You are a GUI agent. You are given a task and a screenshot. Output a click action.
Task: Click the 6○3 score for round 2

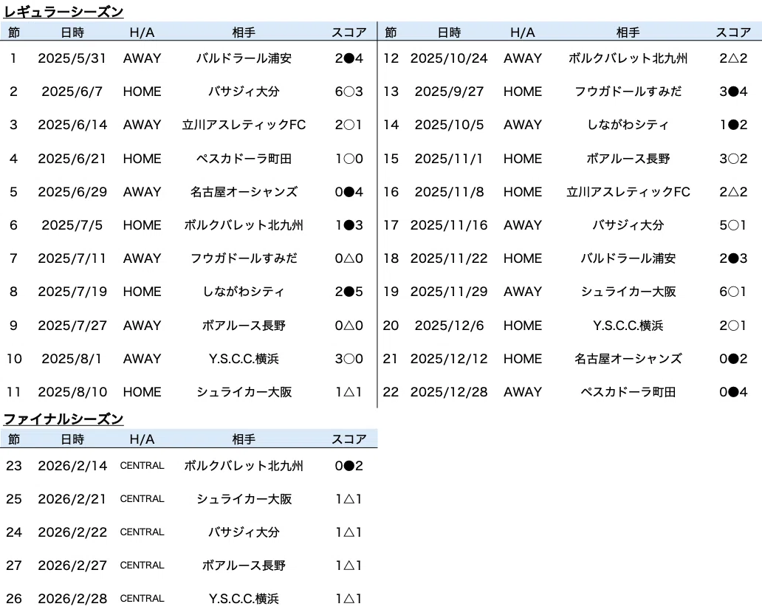pos(349,92)
